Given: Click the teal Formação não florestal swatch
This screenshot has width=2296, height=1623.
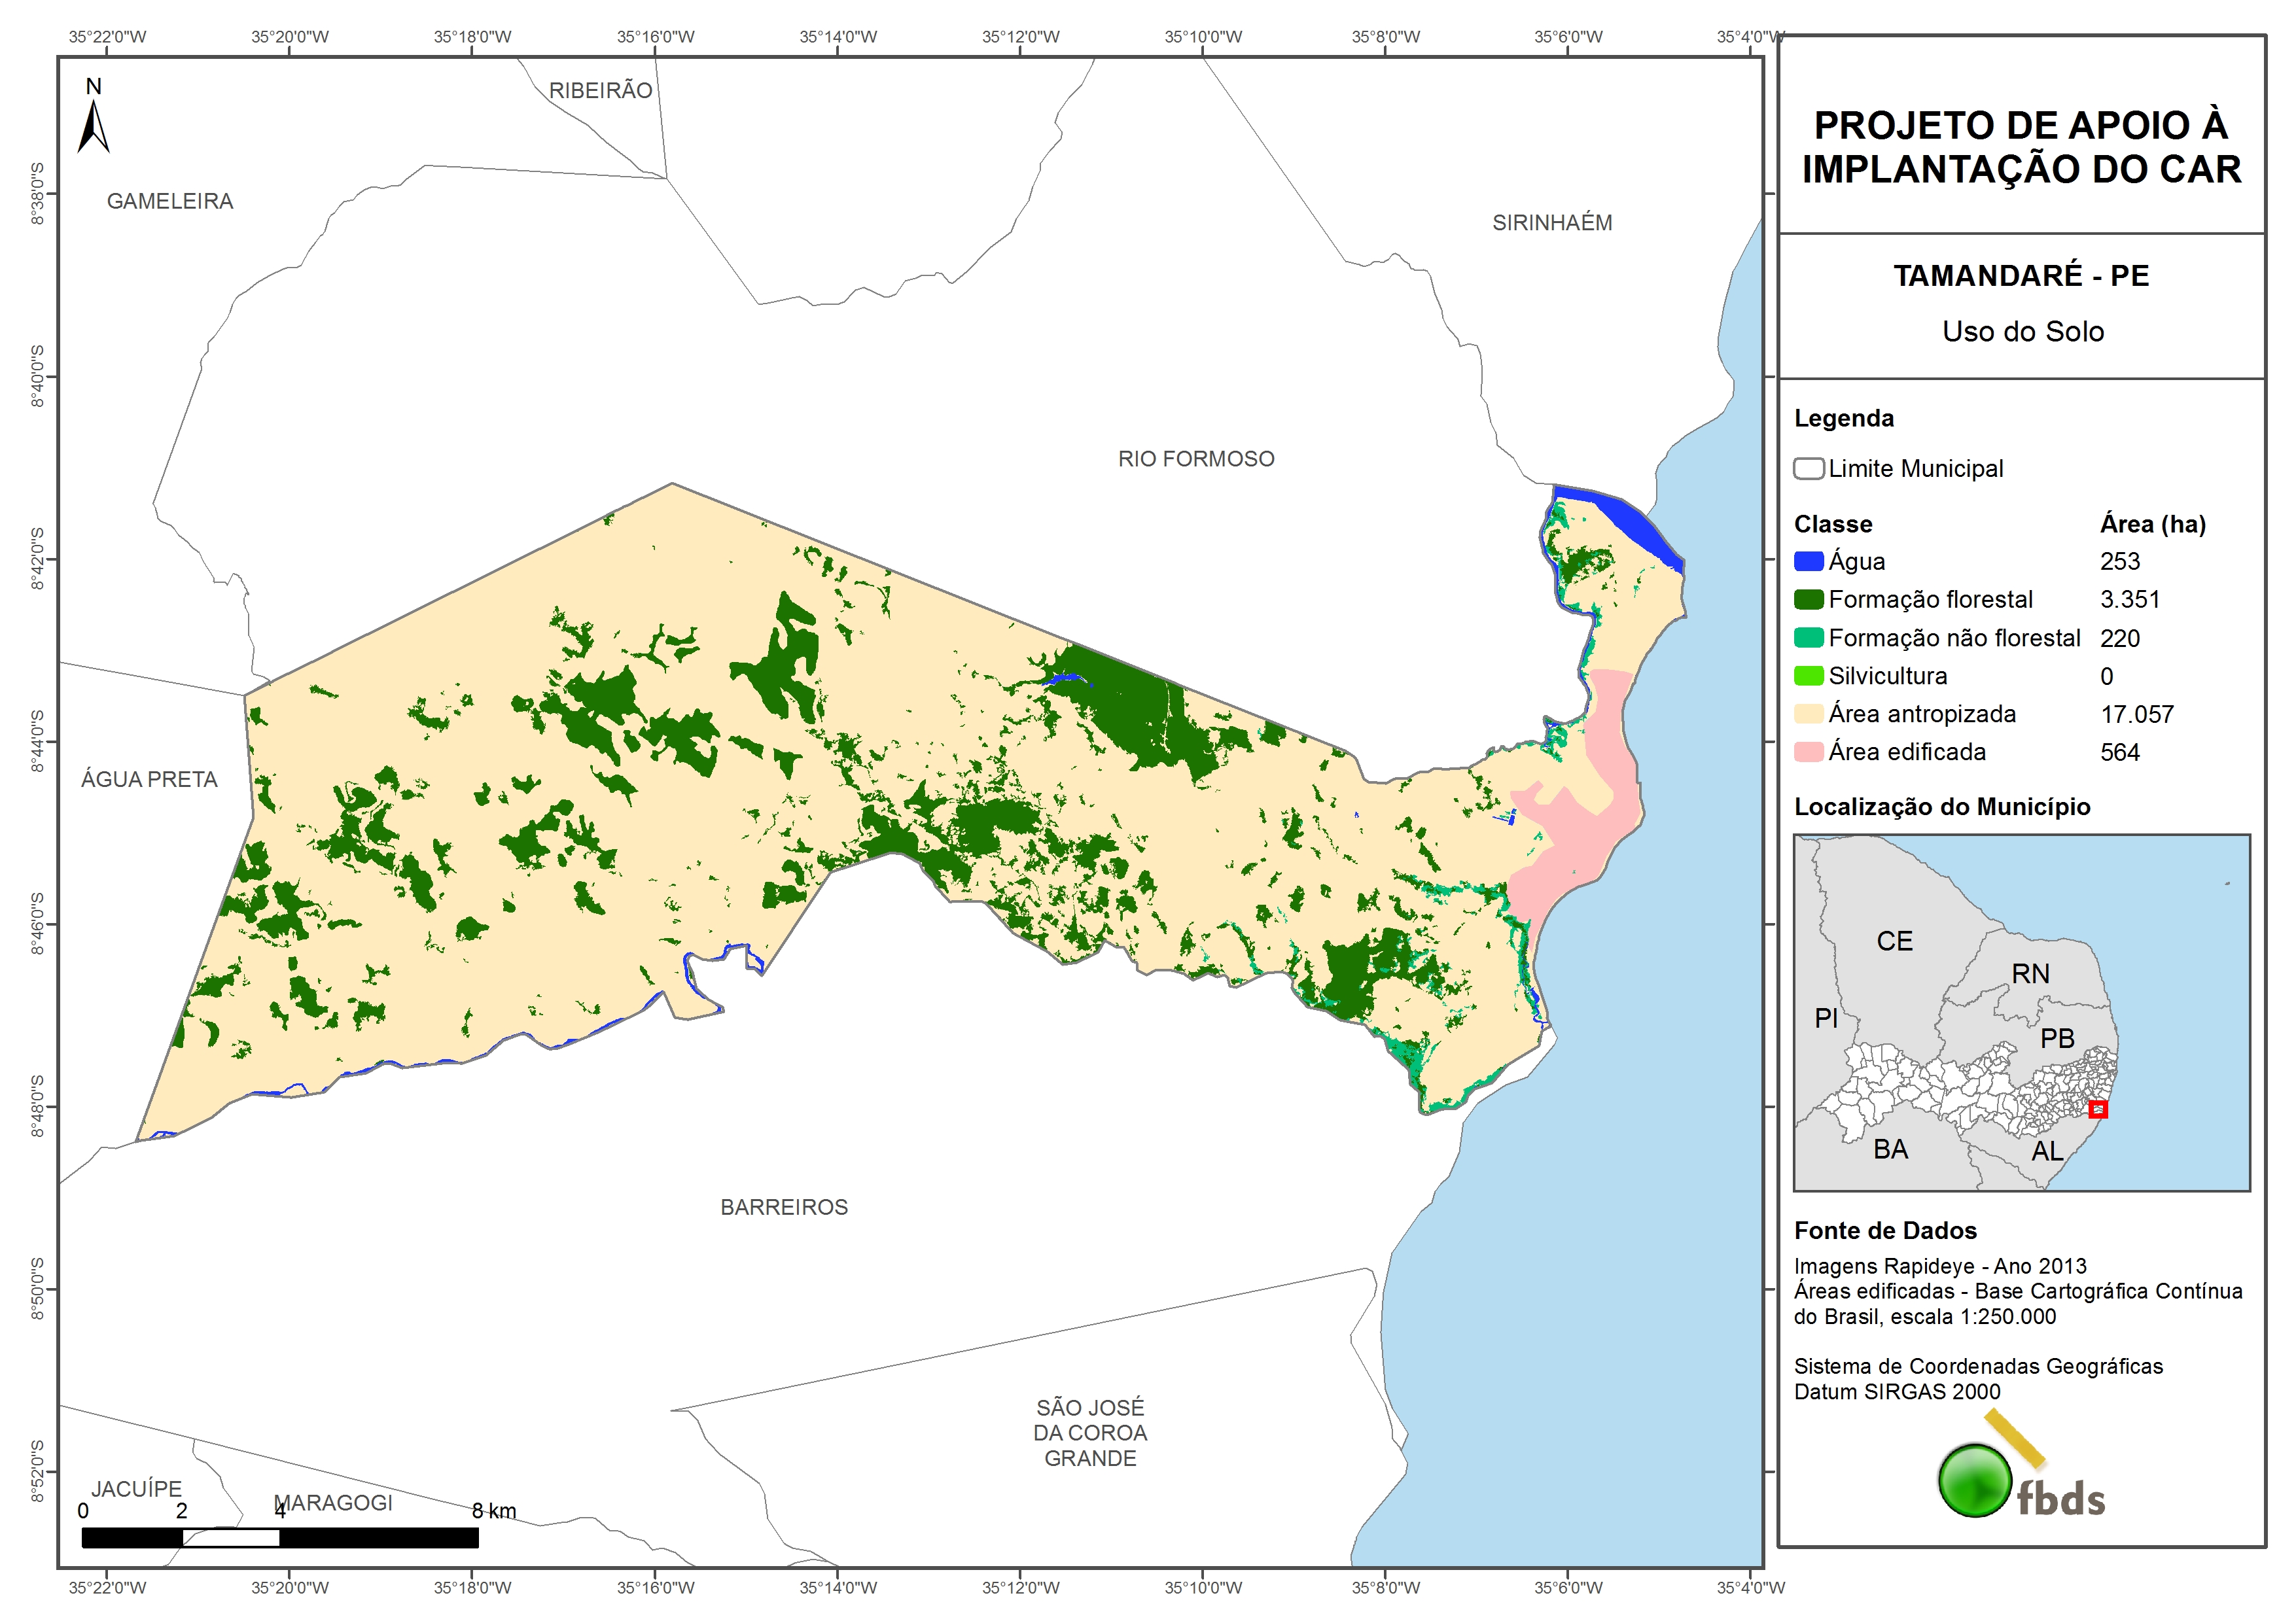Looking at the screenshot, I should pyautogui.click(x=1808, y=638).
